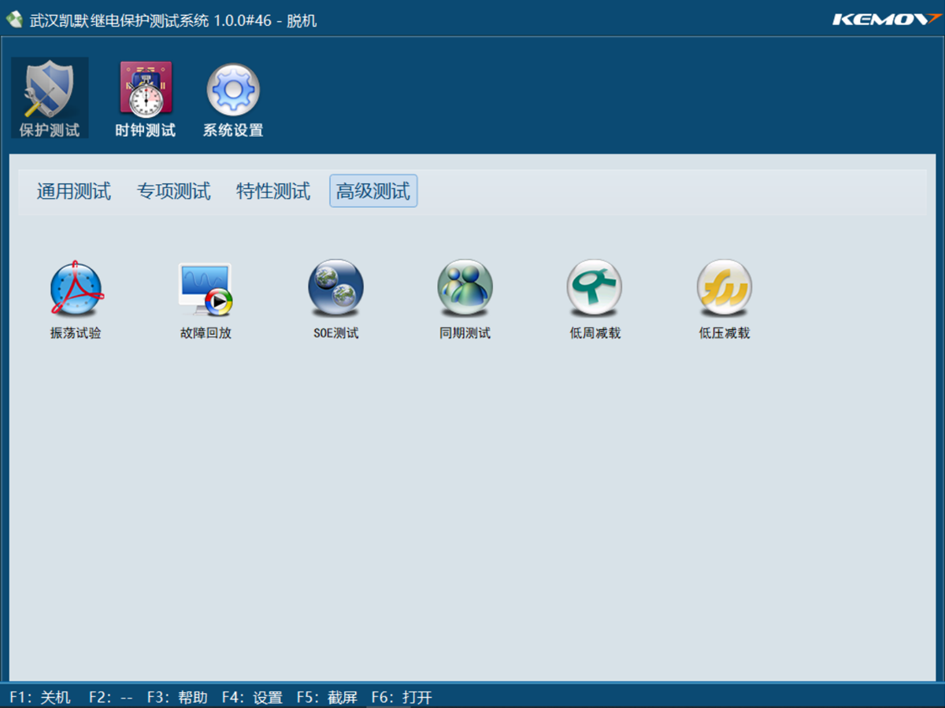Switch to the 通用测试 tab
The image size is (945, 708).
pyautogui.click(x=74, y=191)
